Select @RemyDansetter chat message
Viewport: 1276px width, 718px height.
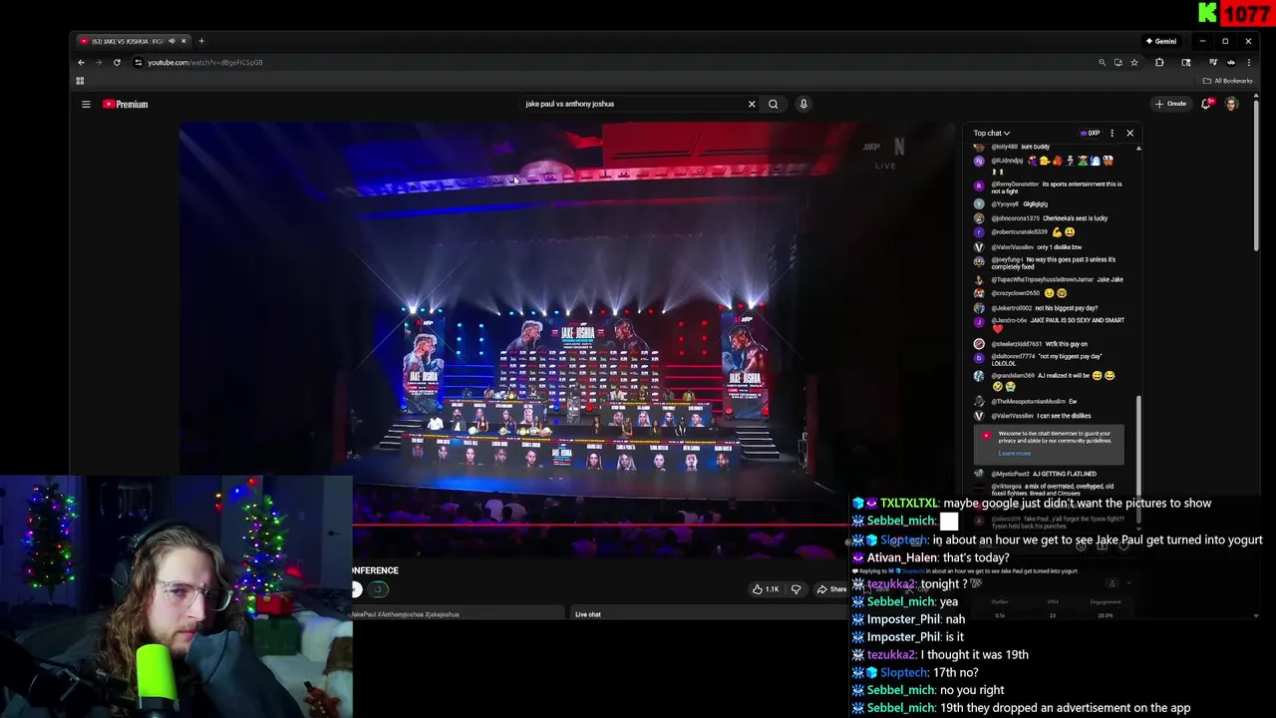coord(1054,187)
